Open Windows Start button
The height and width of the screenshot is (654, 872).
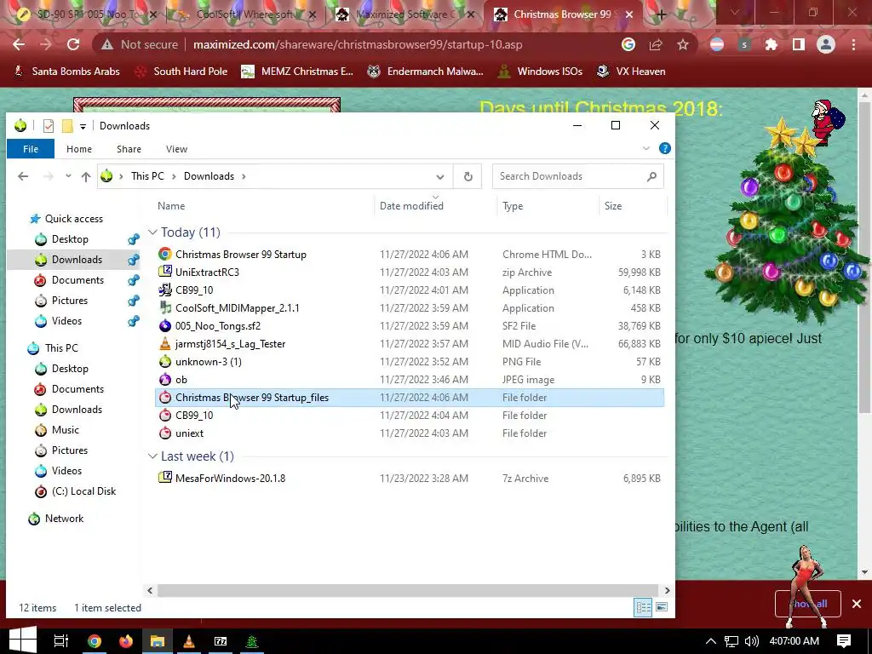22,640
